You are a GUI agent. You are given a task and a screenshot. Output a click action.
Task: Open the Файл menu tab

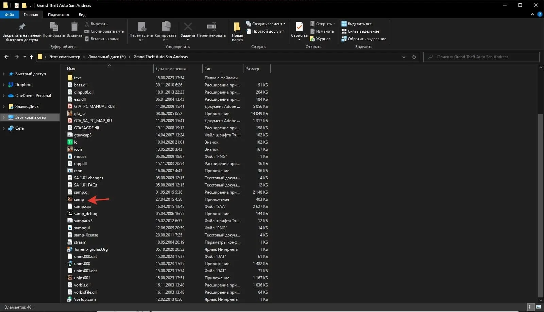[10, 15]
